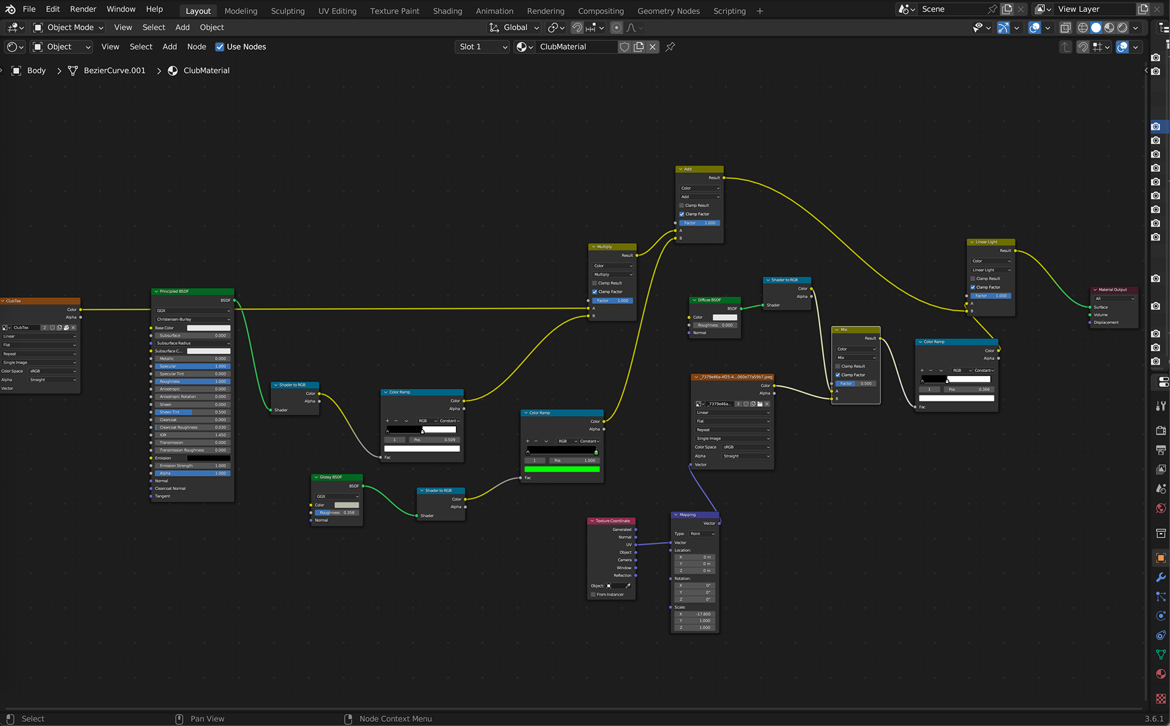The height and width of the screenshot is (726, 1170).
Task: Open Mapping node Type Point dropdown
Action: tap(703, 534)
